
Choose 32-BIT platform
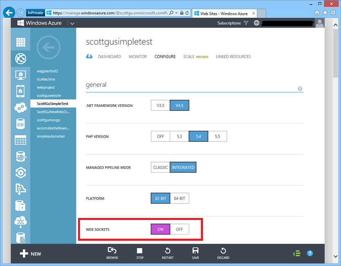160,198
